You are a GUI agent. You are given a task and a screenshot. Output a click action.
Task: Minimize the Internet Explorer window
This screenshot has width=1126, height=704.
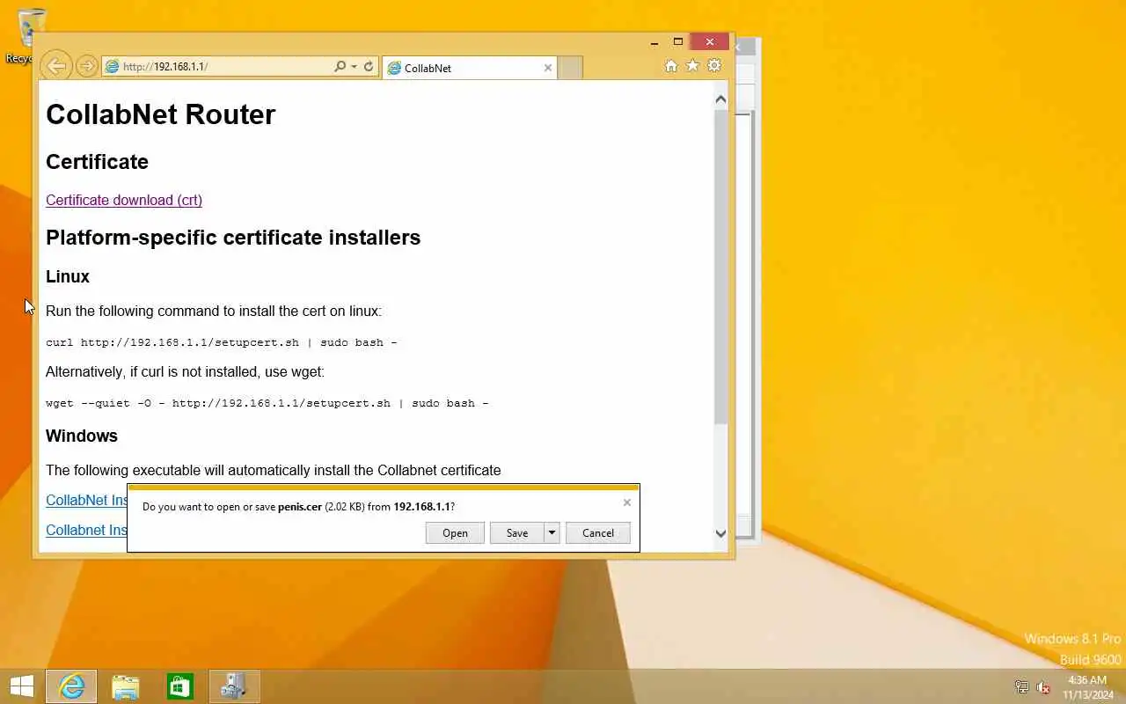tap(654, 41)
